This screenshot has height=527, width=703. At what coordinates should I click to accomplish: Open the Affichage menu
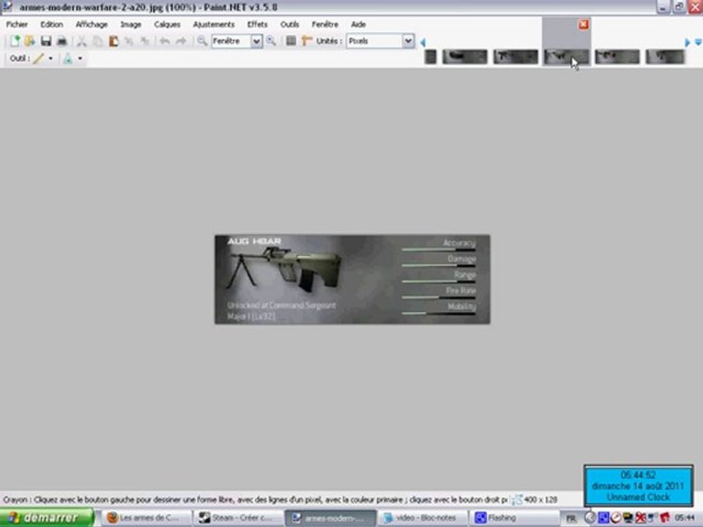point(92,24)
